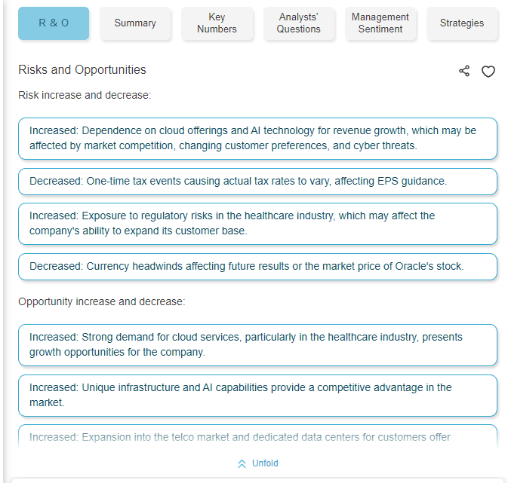The width and height of the screenshot is (508, 483).
Task: Select the strong cloud demand opportunity card
Action: click(x=257, y=345)
